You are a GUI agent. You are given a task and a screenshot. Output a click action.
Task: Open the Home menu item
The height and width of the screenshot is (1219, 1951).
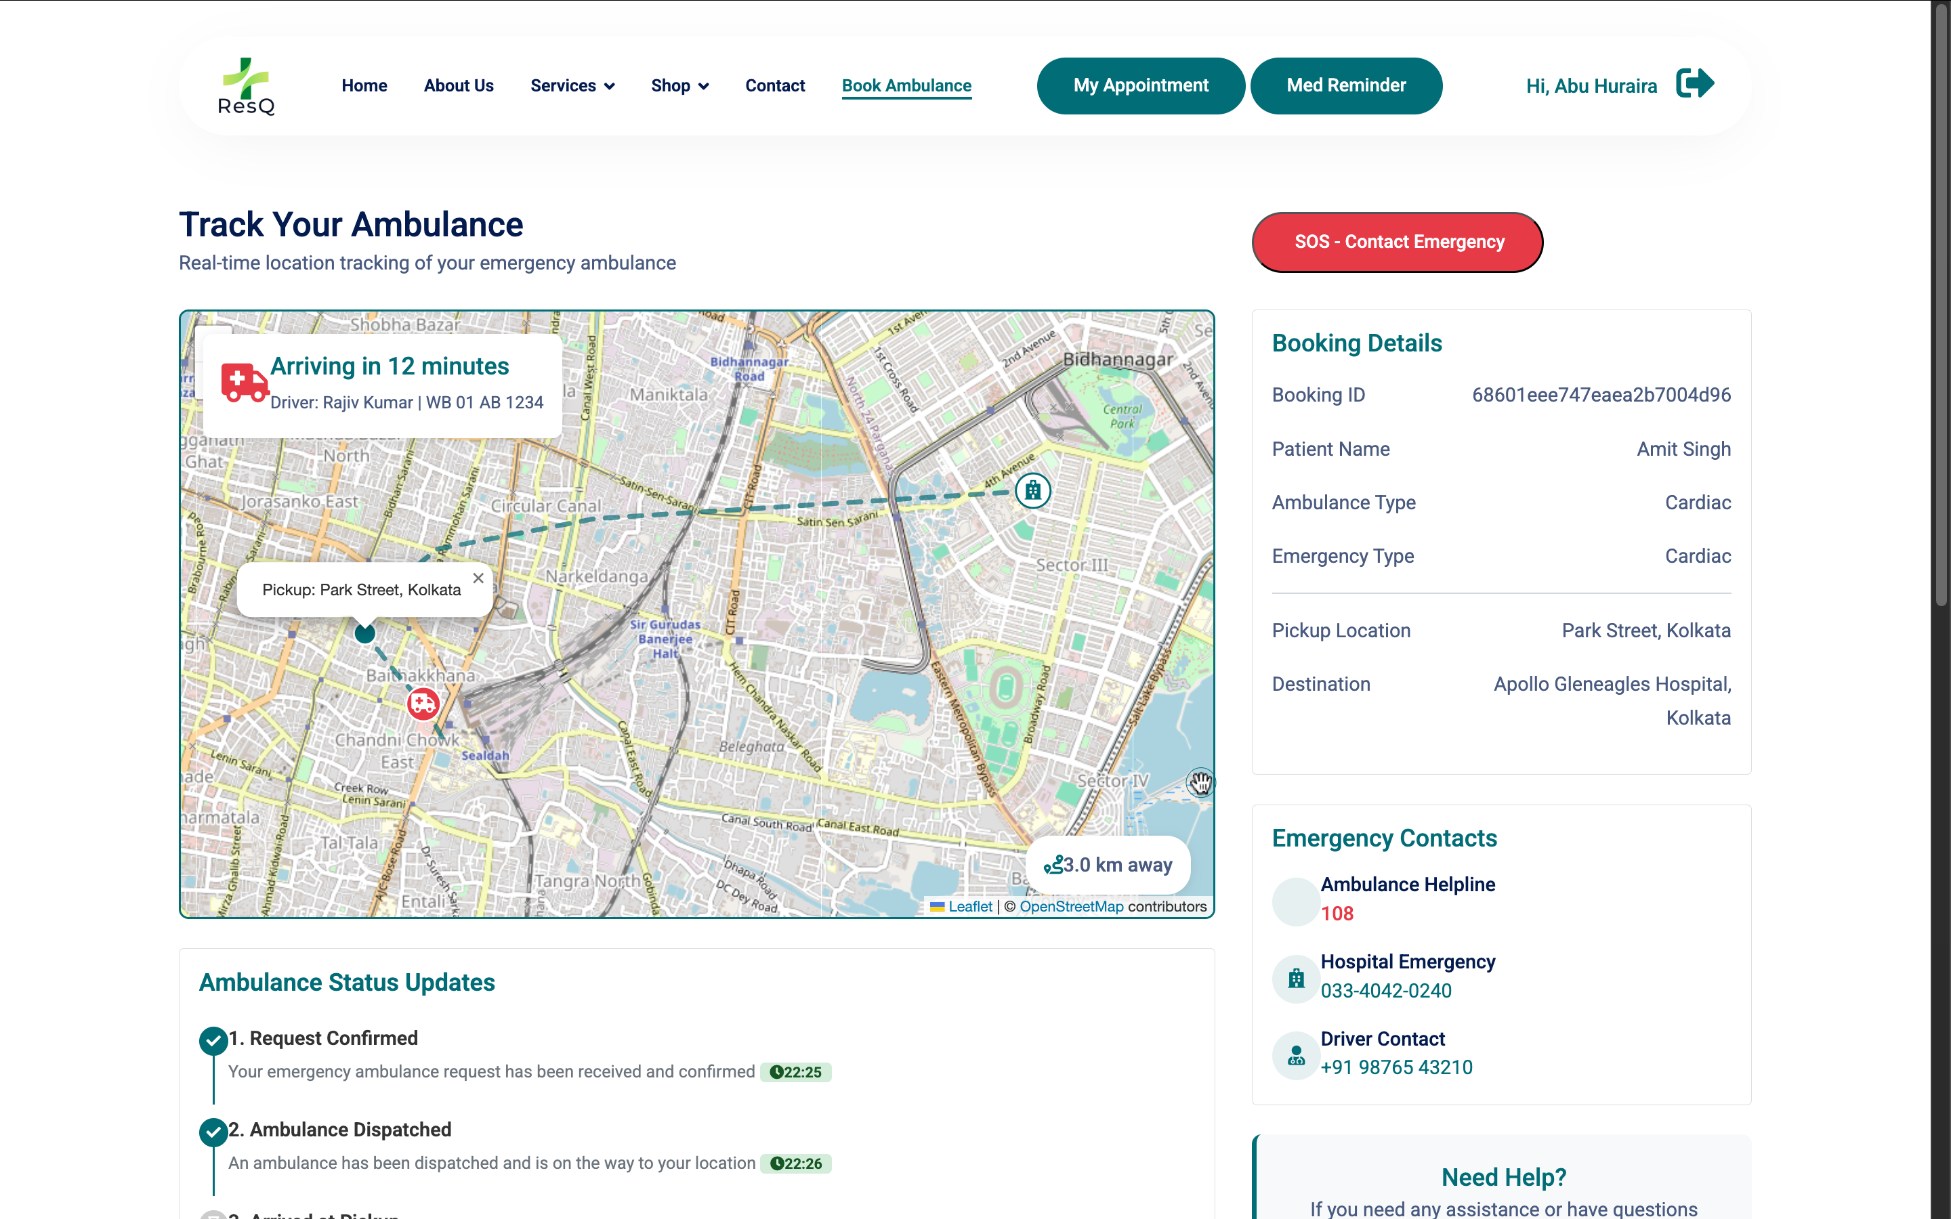[x=364, y=85]
